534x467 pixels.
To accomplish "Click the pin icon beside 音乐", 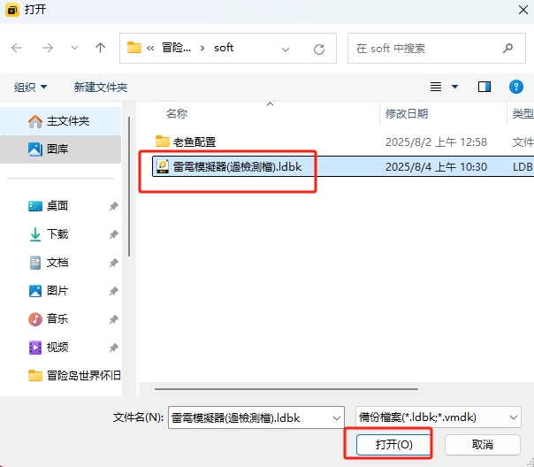I will [113, 319].
